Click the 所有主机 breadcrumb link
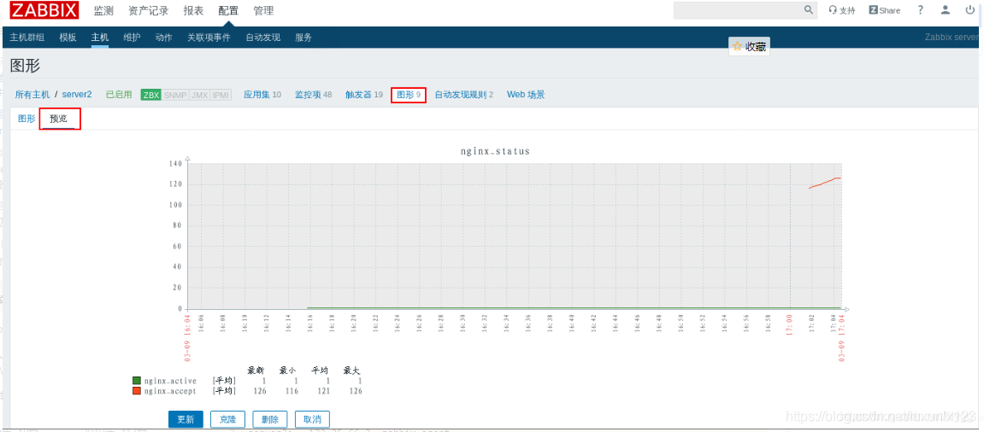 [32, 95]
